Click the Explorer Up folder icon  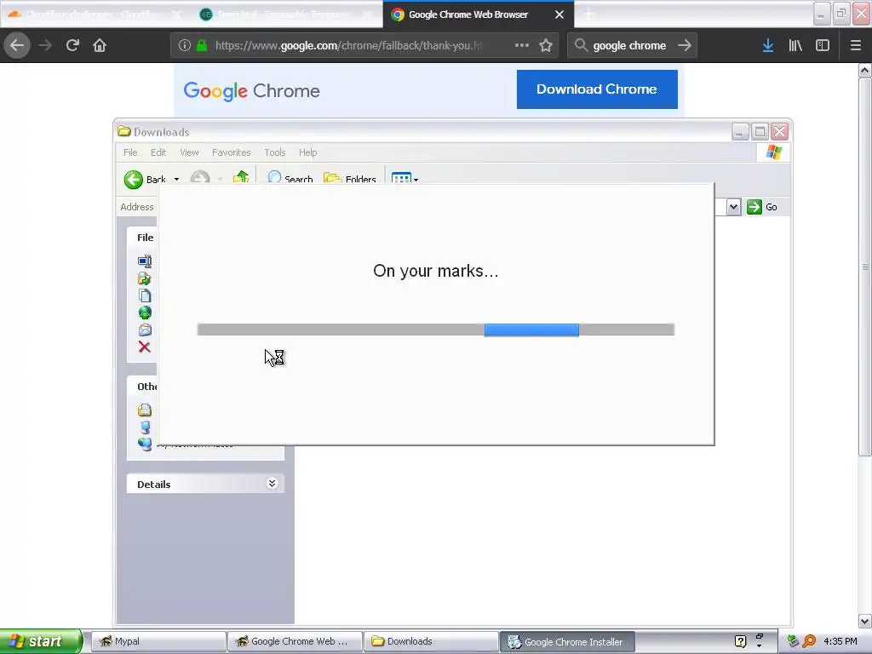click(241, 177)
